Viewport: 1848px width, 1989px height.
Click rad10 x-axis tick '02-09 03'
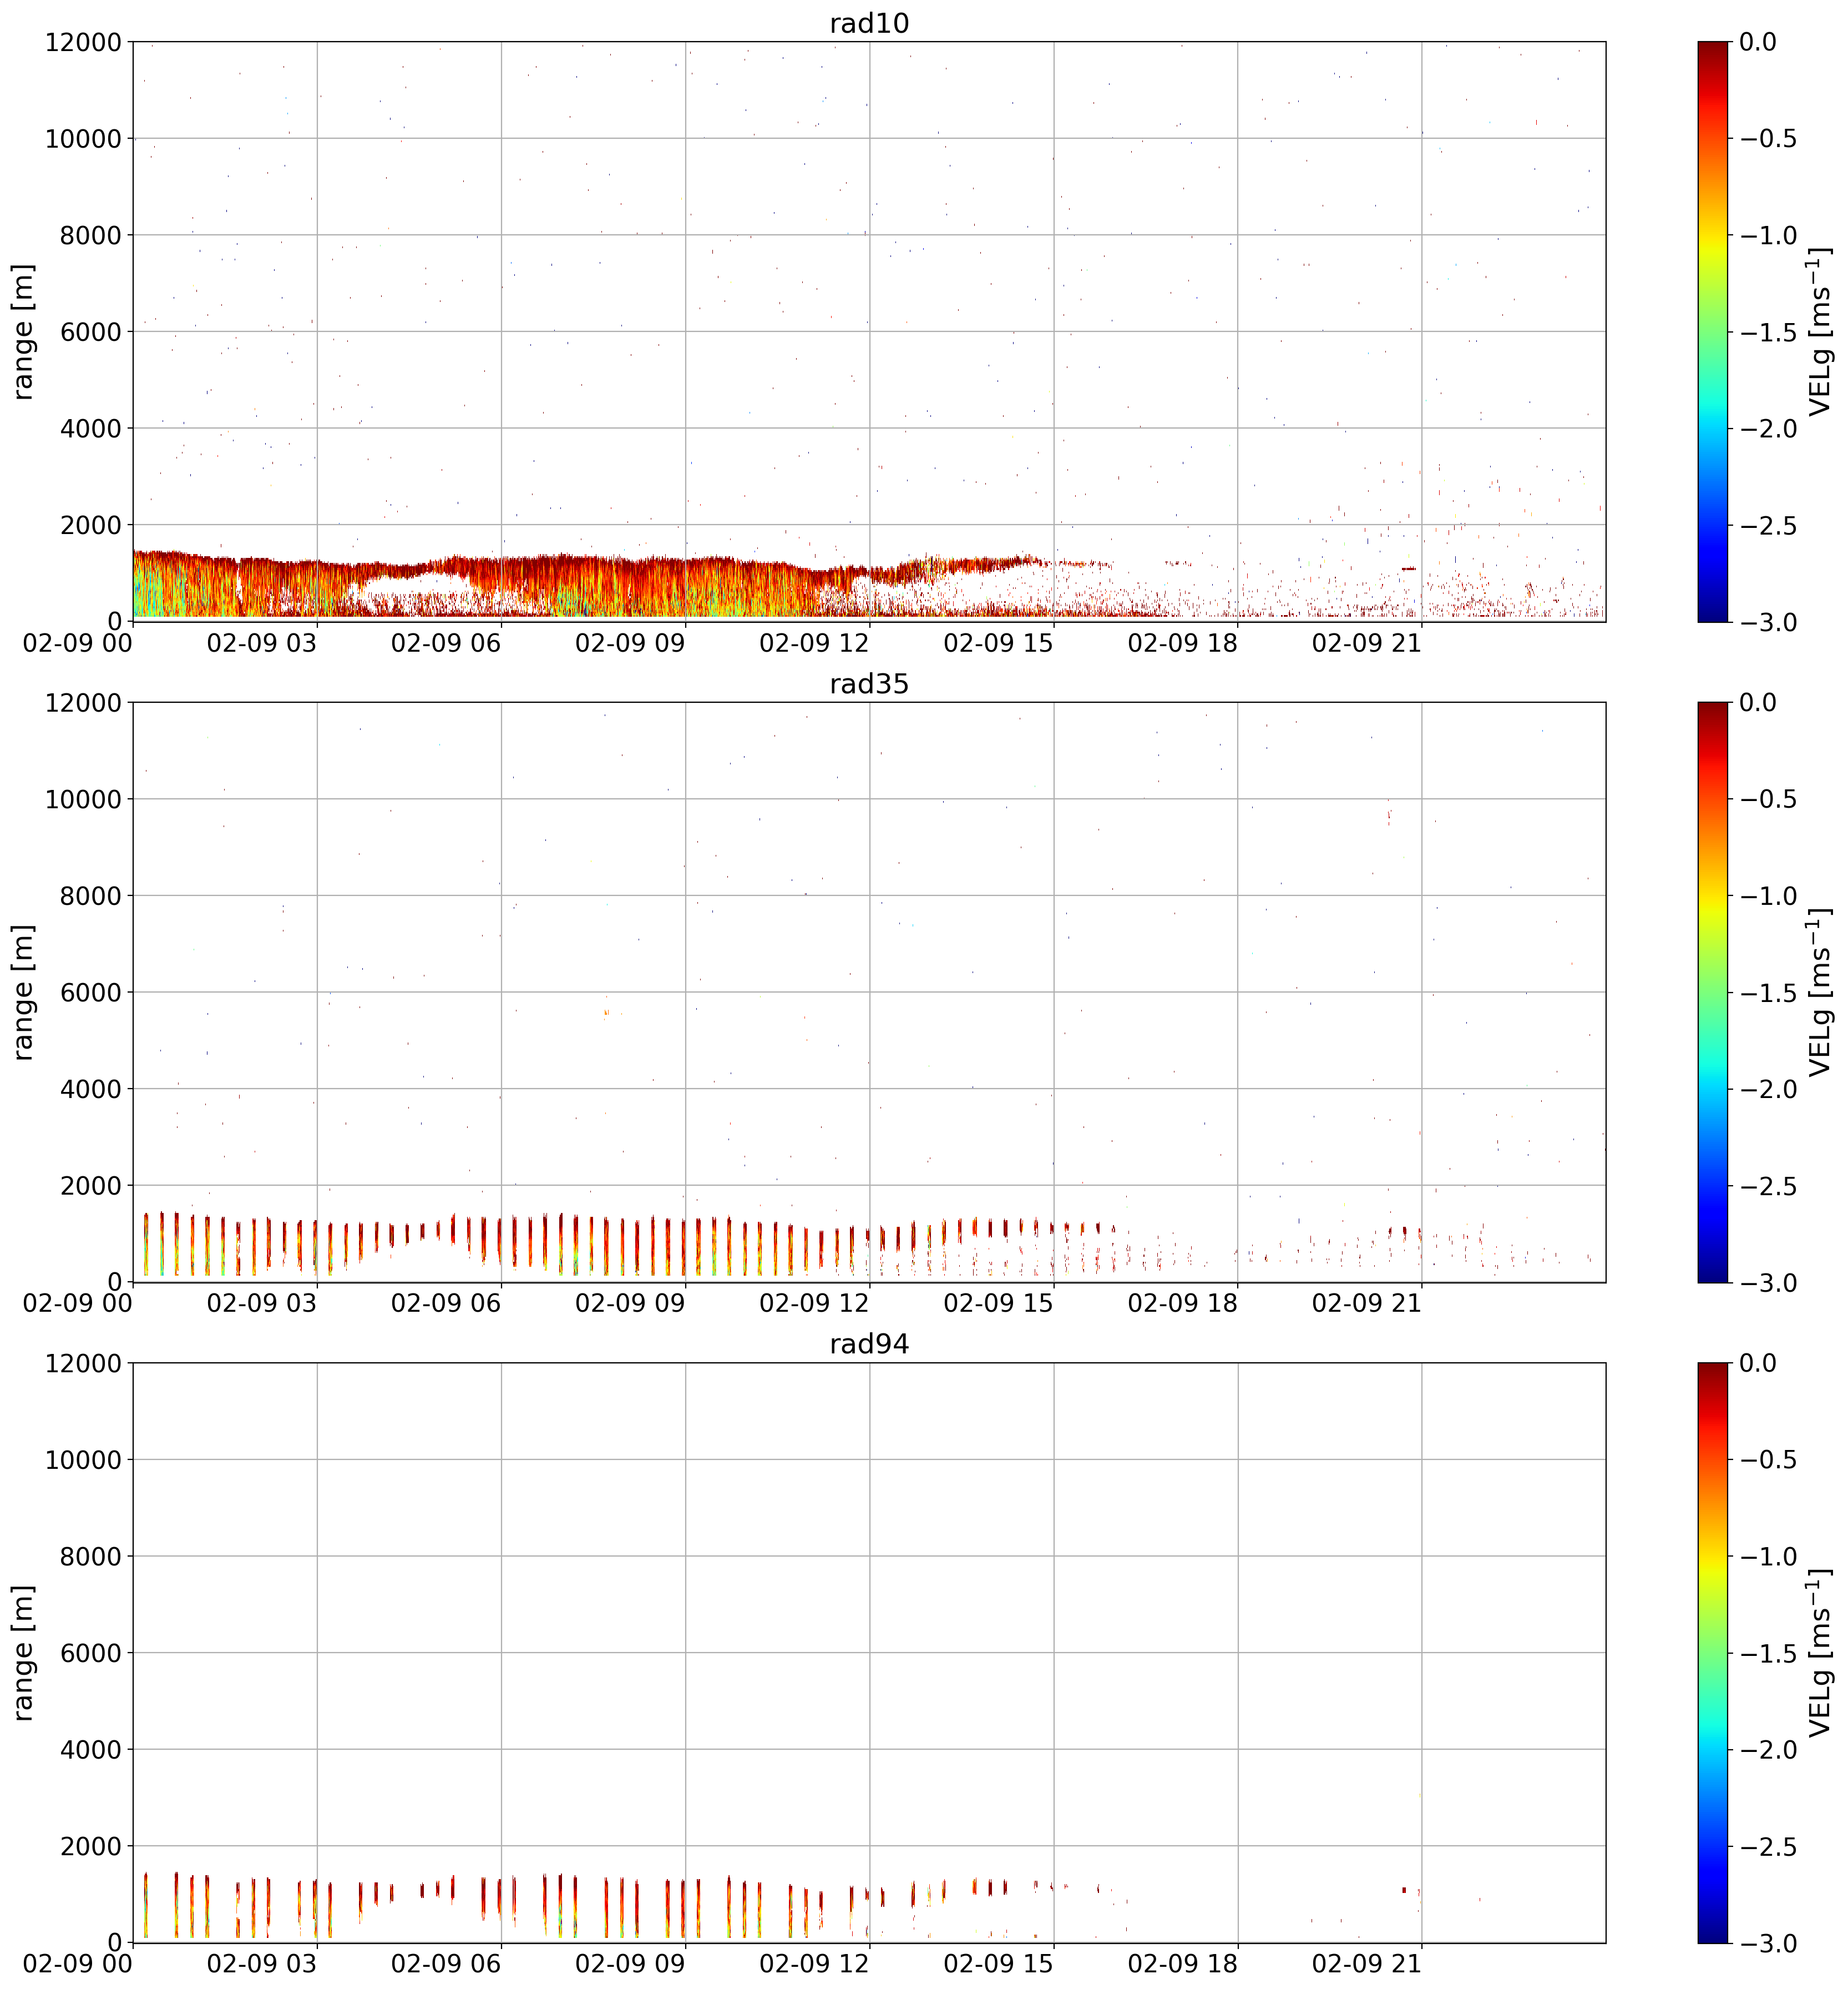tap(262, 643)
